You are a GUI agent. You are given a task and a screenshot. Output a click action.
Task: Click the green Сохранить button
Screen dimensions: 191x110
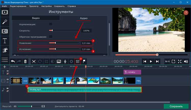(x=176, y=106)
